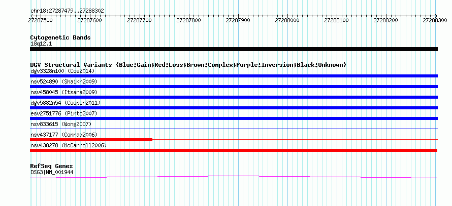Viewport: 452px width, 206px height.
Task: Select the nsv438278 (McCarroll2006) red bar
Action: pos(234,150)
